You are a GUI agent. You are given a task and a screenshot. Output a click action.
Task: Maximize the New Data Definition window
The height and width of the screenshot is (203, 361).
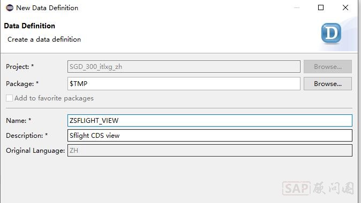(x=321, y=7)
